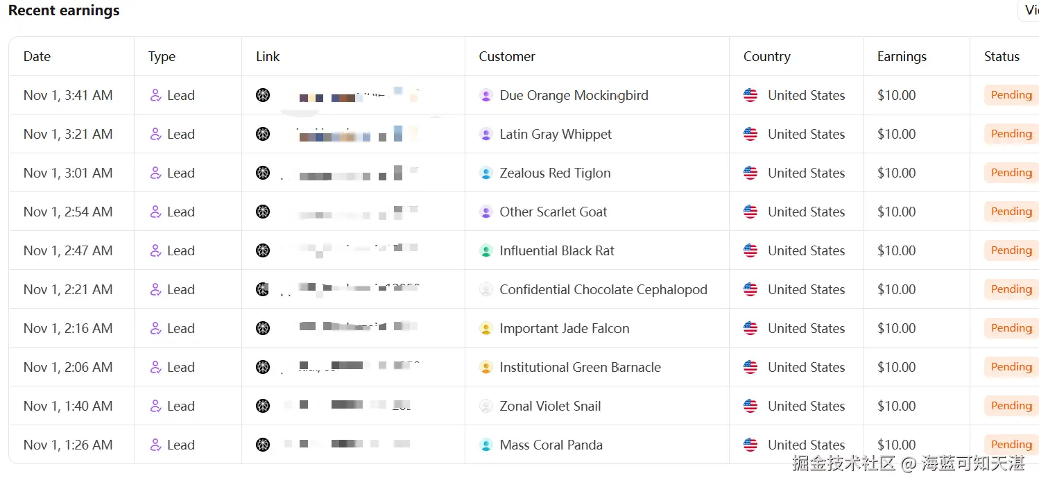Click the Status column header

coord(1002,57)
